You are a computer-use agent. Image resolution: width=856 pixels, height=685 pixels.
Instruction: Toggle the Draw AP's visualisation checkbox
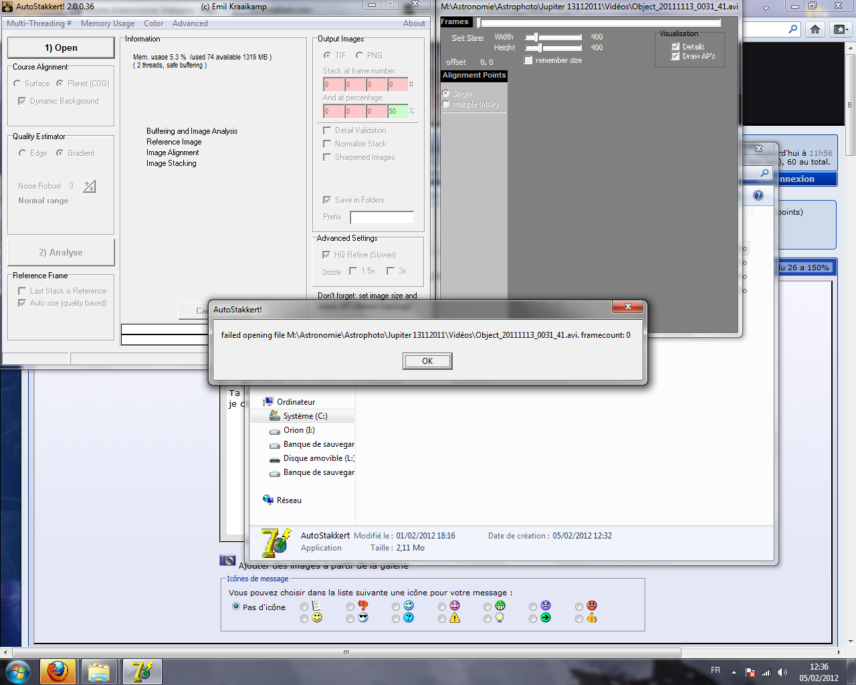[675, 56]
